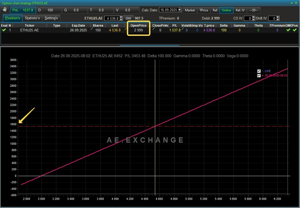Viewport: 300px width, 208px height.
Task: Click the toolbar icon left of PnL
Action: (5, 10)
